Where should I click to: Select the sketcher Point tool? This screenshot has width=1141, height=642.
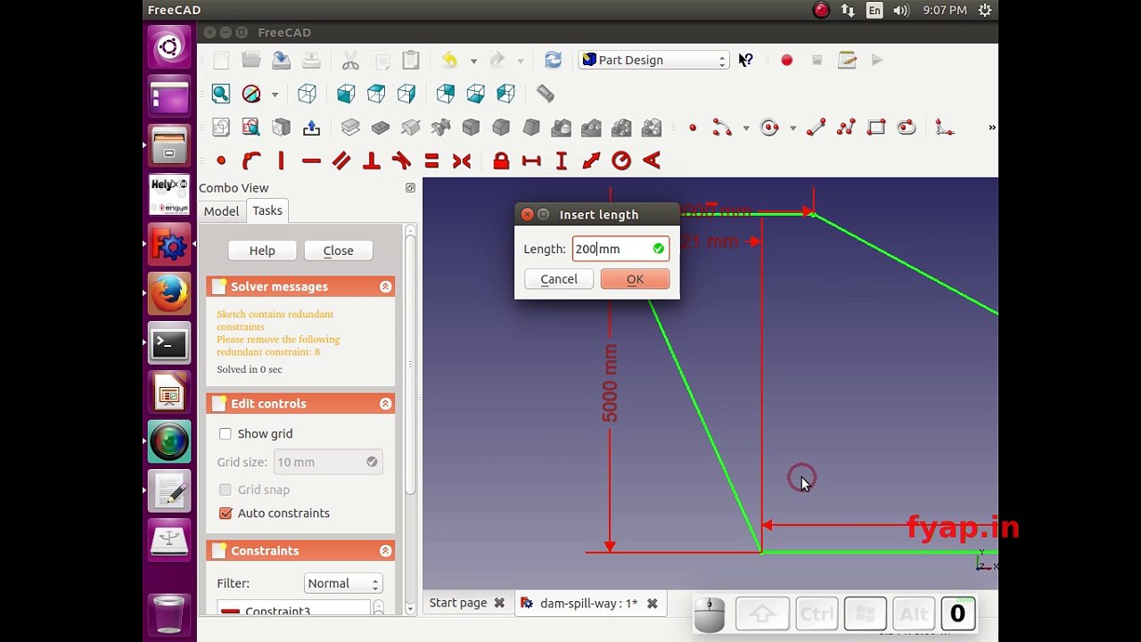pyautogui.click(x=693, y=128)
